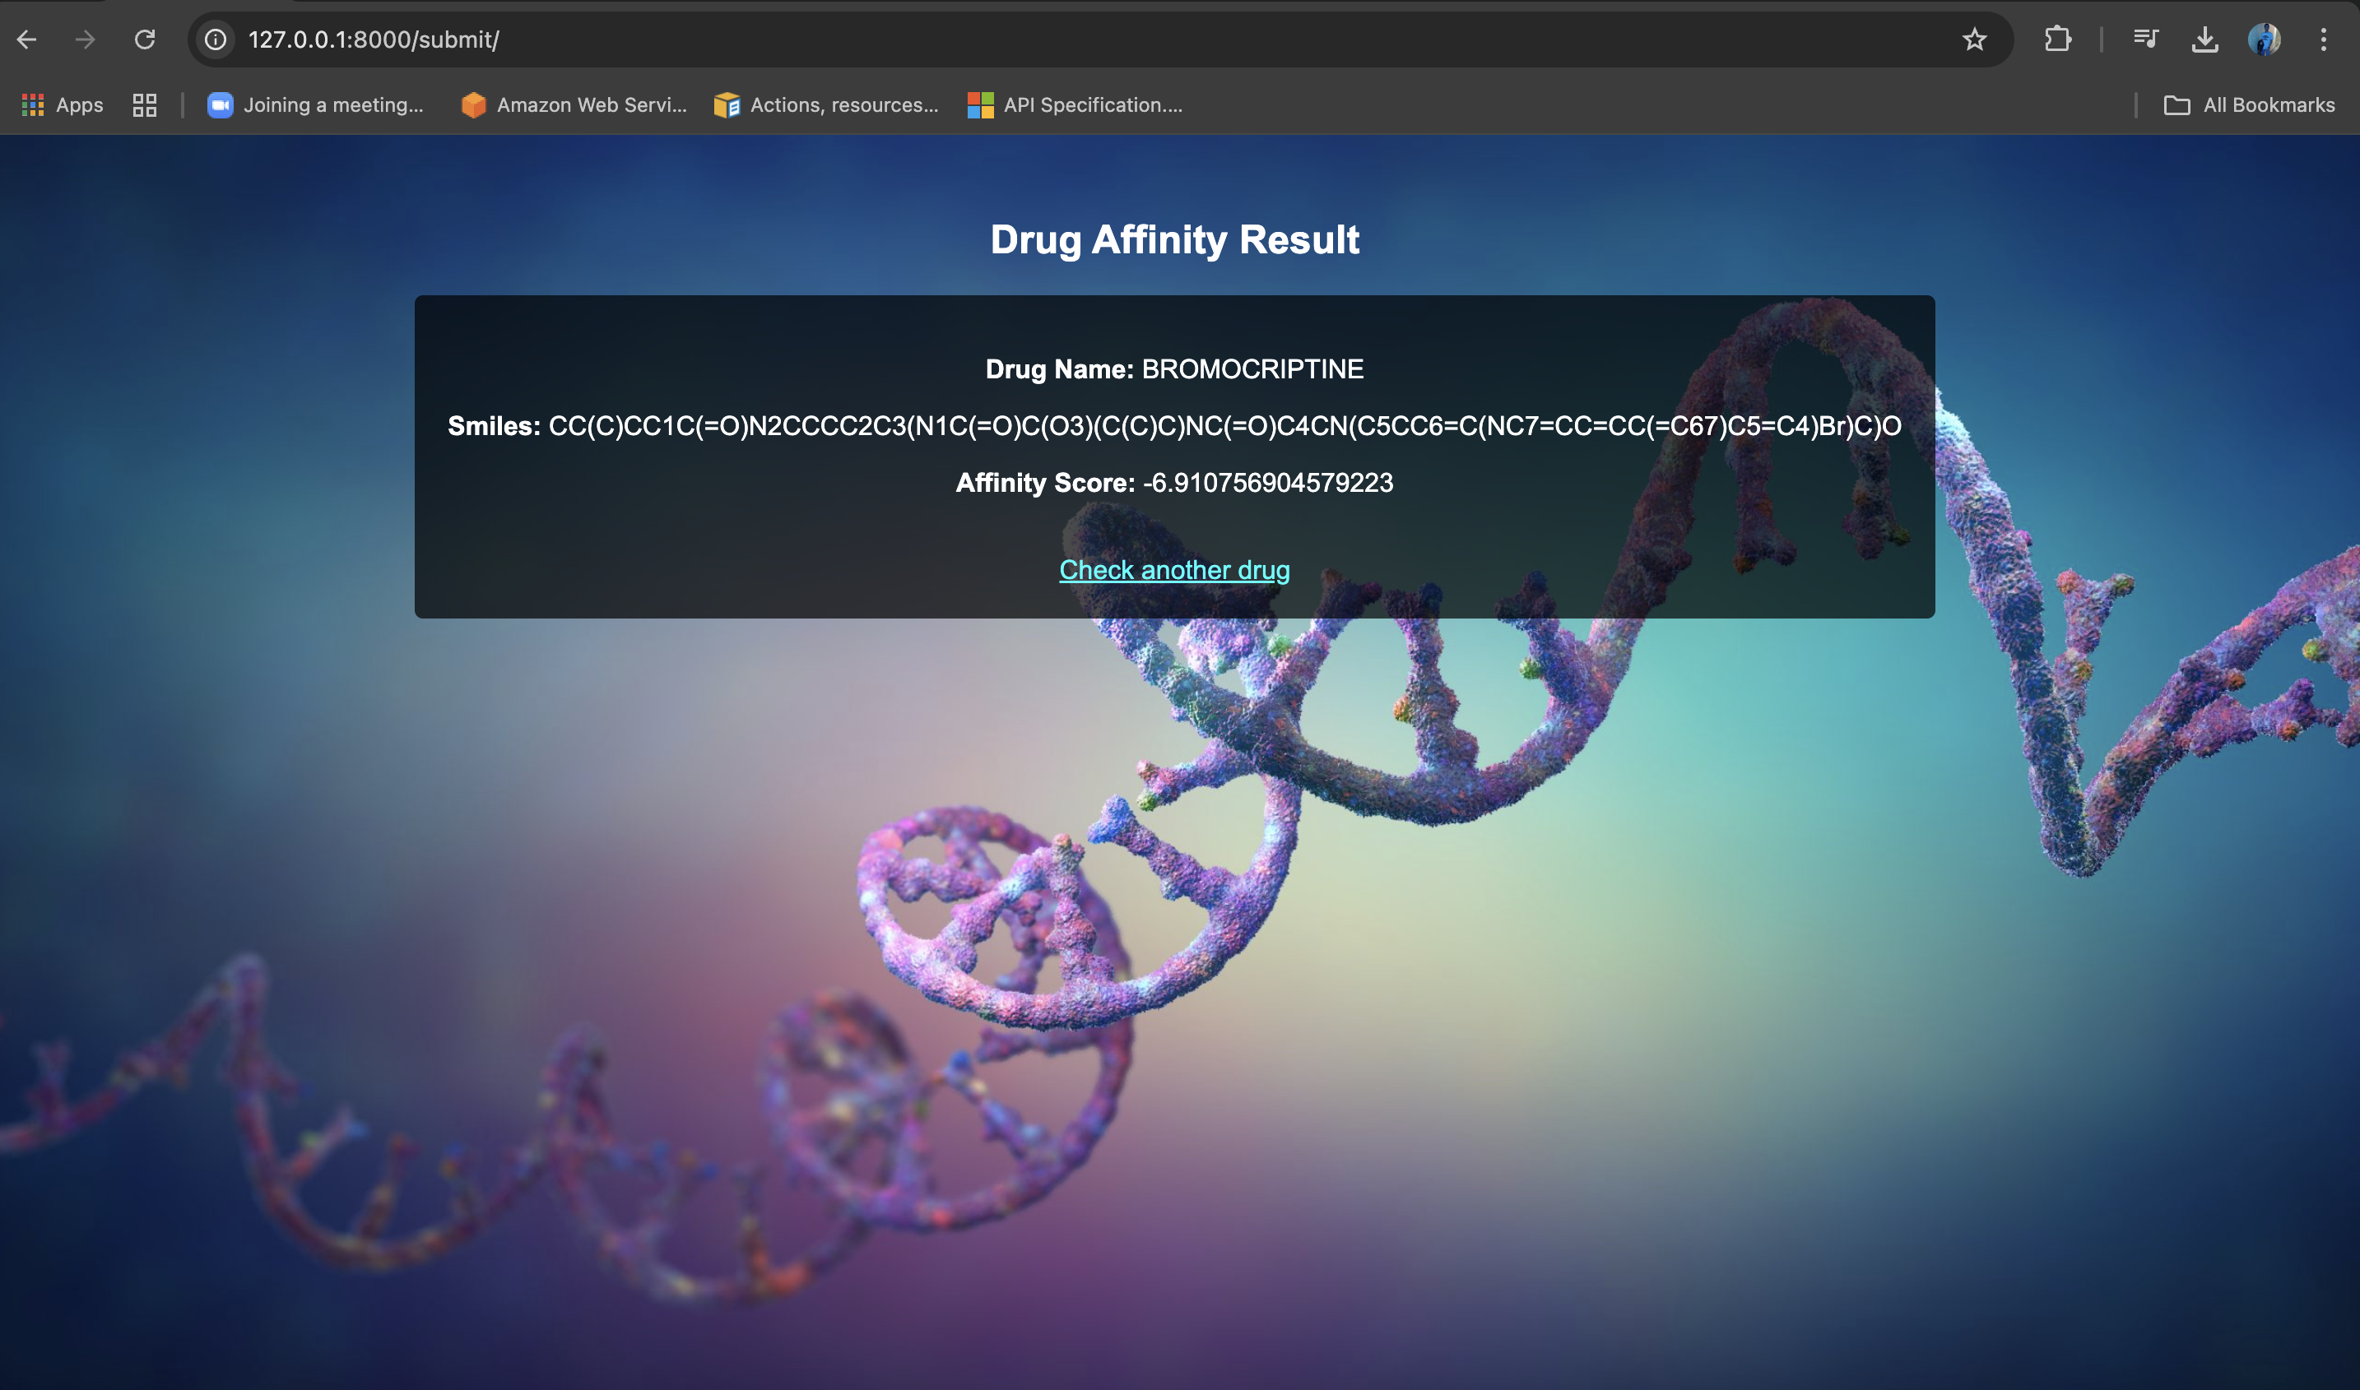Open the Amazon Web Services bookmark
The image size is (2360, 1390).
coord(574,105)
